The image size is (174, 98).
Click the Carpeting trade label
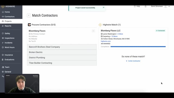click(x=106, y=36)
